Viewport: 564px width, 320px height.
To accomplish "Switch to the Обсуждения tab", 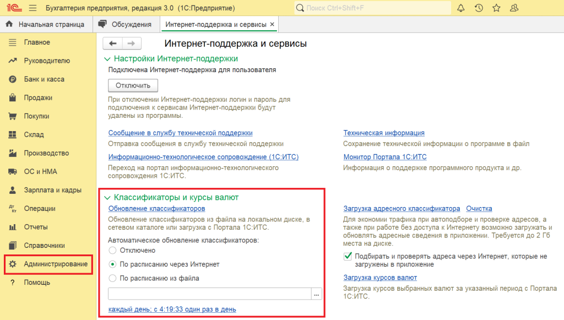I will [x=125, y=25].
